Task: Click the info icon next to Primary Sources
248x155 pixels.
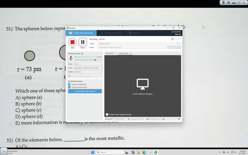Action: click(x=82, y=53)
